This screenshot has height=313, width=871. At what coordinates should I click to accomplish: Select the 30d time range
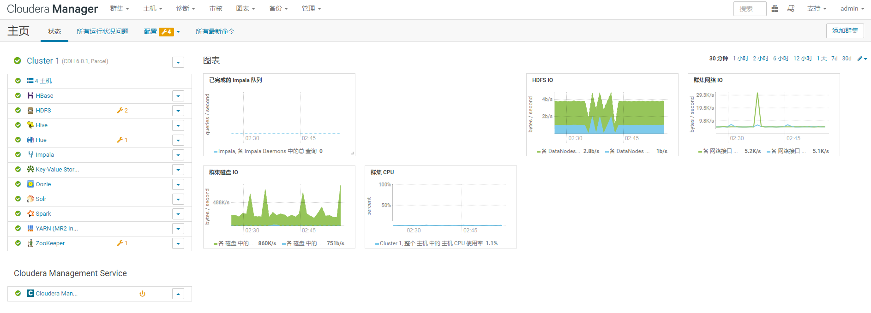click(847, 59)
